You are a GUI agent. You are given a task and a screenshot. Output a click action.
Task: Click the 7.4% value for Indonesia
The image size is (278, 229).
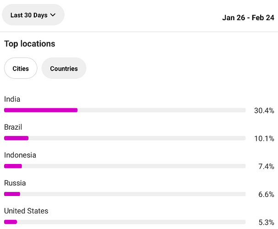pyautogui.click(x=266, y=166)
